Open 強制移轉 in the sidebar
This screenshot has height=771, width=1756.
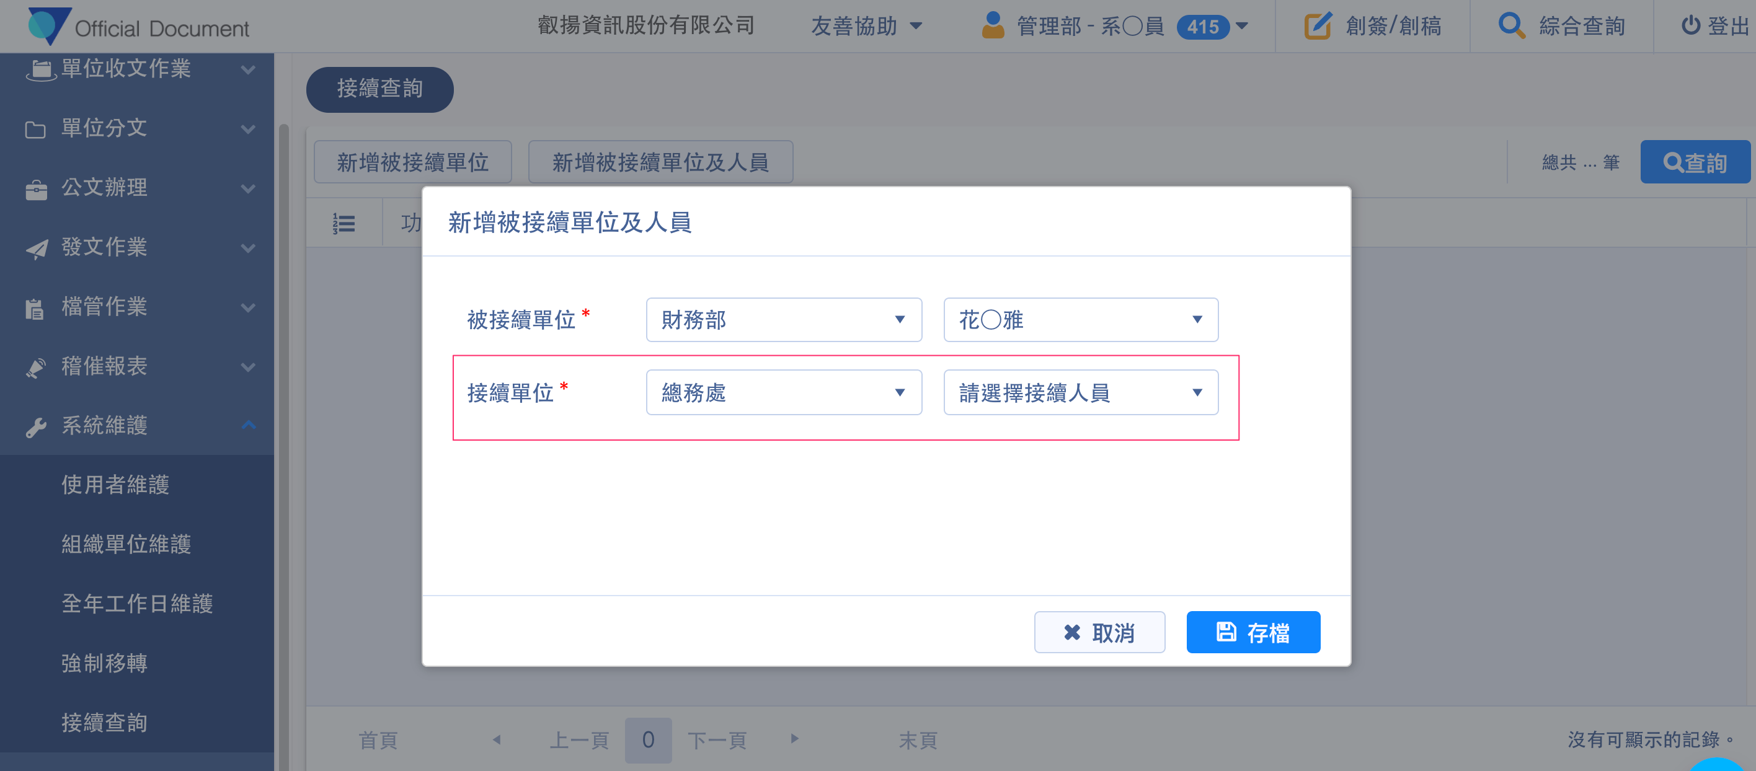(104, 663)
